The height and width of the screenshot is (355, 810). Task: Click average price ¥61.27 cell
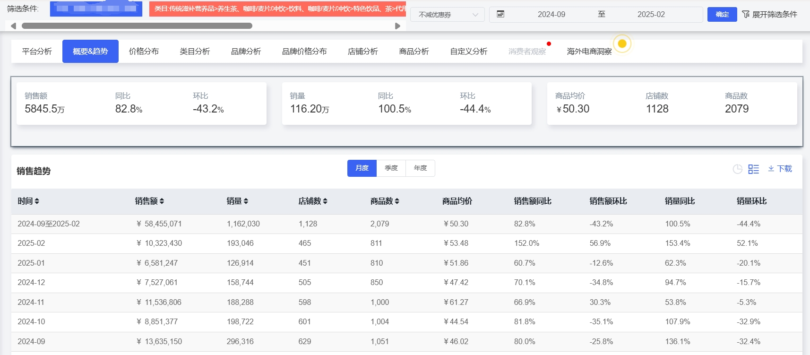[x=456, y=303]
